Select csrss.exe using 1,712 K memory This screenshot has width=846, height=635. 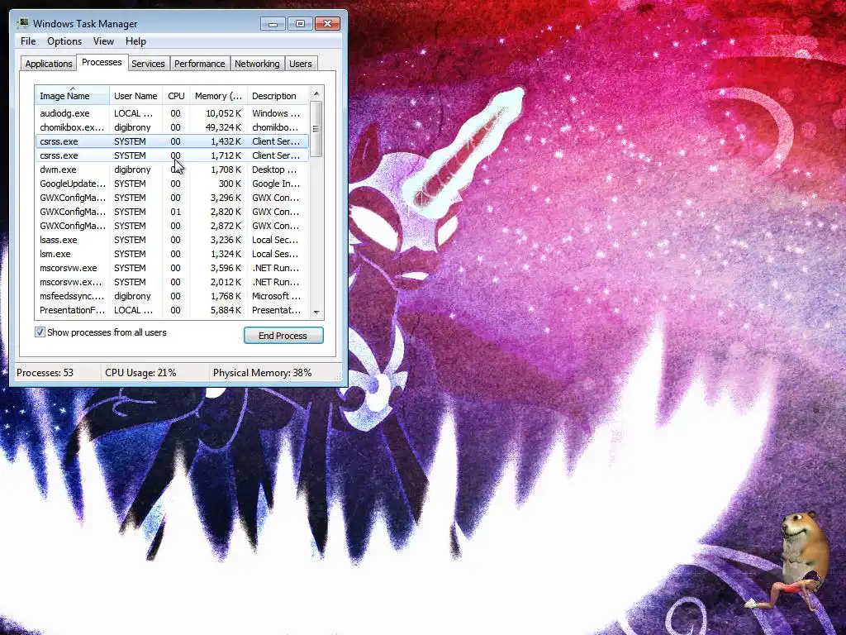point(172,155)
